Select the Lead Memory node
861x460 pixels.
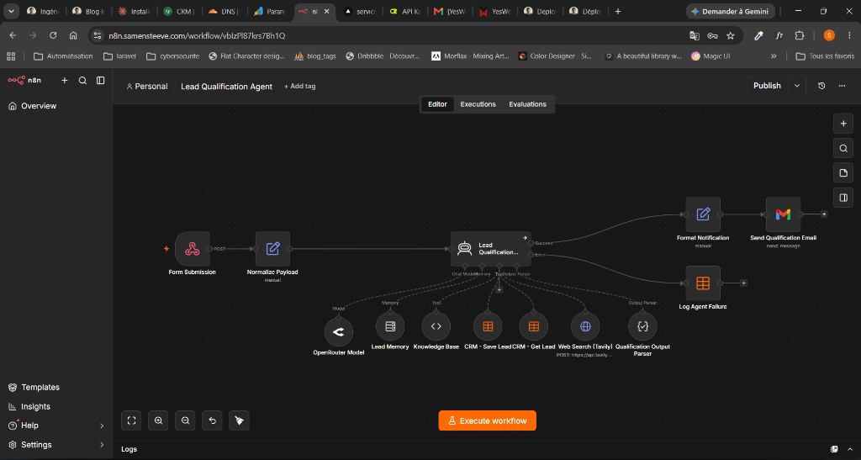[390, 326]
